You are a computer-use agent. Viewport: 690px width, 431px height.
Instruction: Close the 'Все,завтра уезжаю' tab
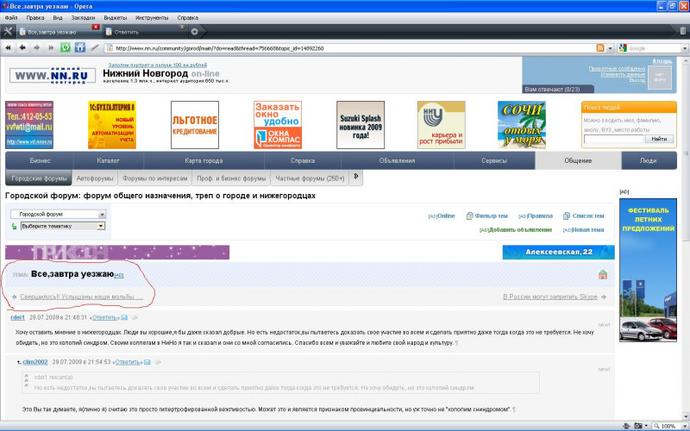click(x=96, y=28)
